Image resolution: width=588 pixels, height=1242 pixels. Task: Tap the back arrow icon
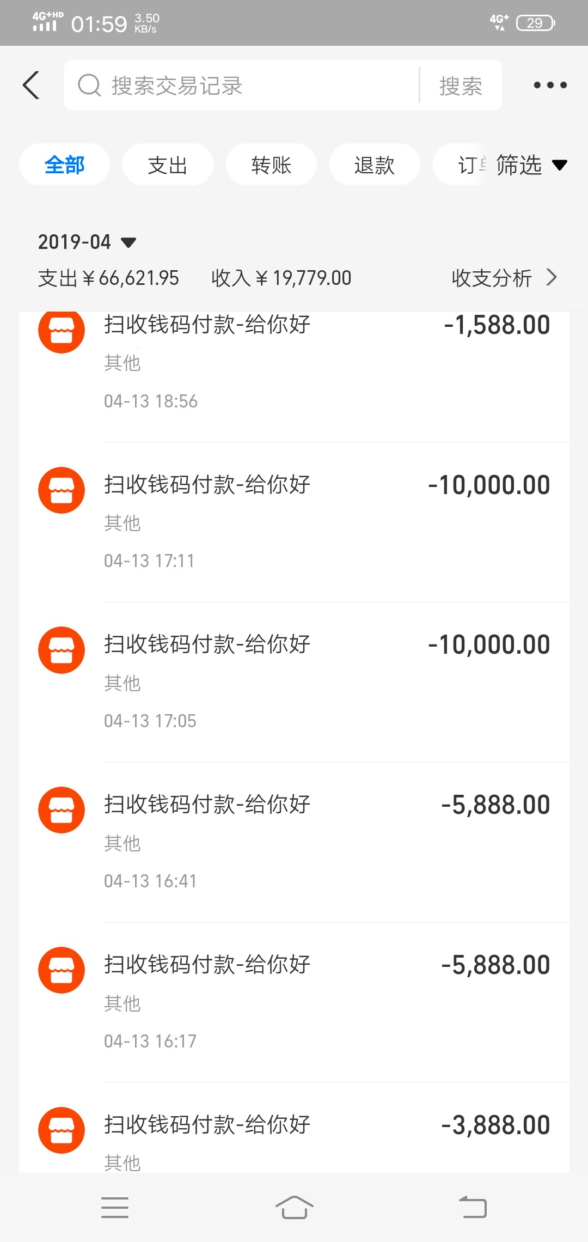tap(32, 86)
